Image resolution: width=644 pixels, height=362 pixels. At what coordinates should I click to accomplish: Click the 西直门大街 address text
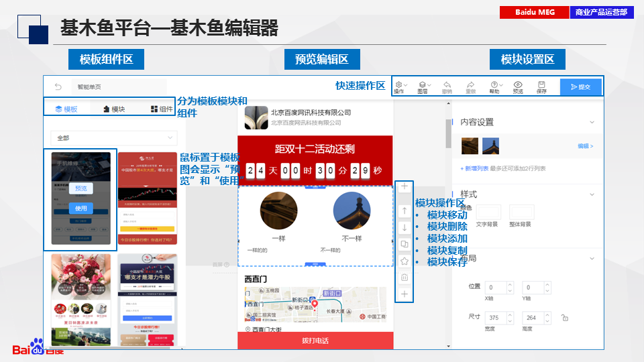pos(266,330)
